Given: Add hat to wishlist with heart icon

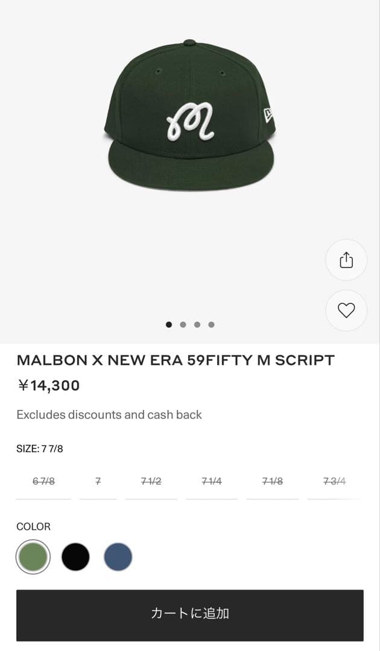Looking at the screenshot, I should point(346,310).
